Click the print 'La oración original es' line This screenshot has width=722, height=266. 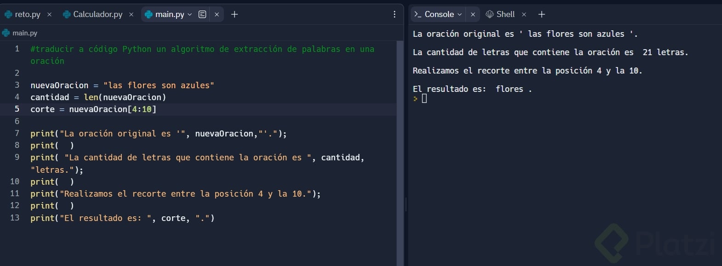coord(159,134)
